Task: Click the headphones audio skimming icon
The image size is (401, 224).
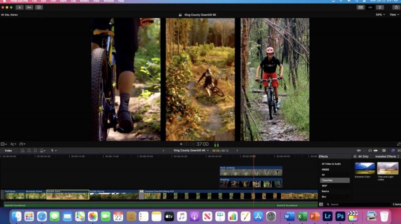Action: coord(370,150)
